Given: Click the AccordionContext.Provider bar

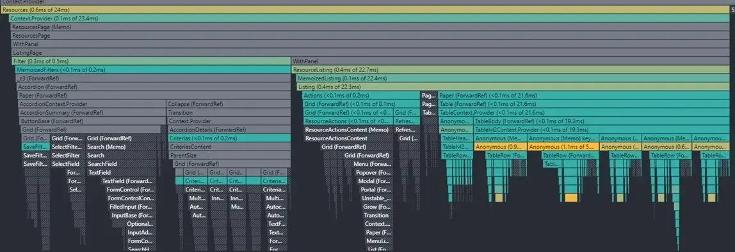Looking at the screenshot, I should (92, 104).
